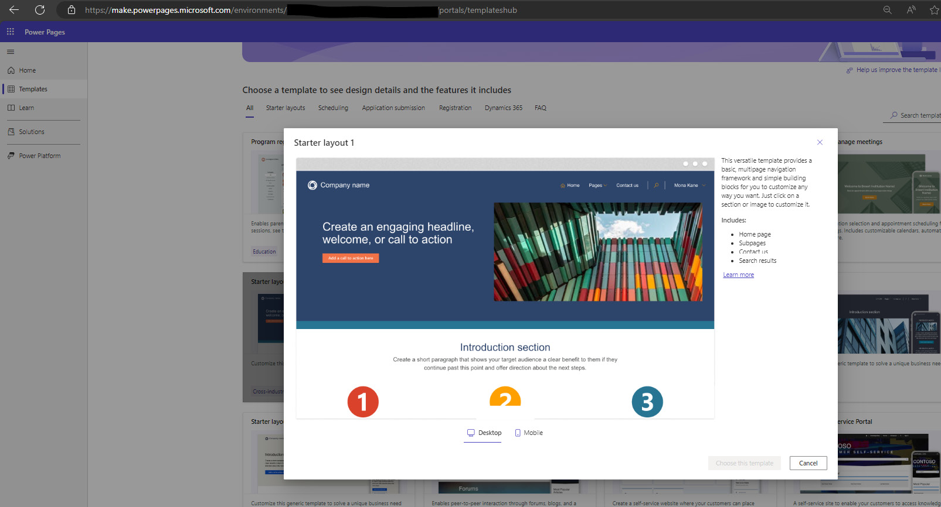Click the Cancel button
Screen dimensions: 941x507
point(808,463)
